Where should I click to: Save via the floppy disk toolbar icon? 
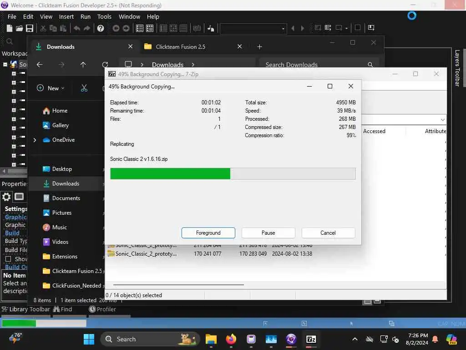click(x=30, y=28)
